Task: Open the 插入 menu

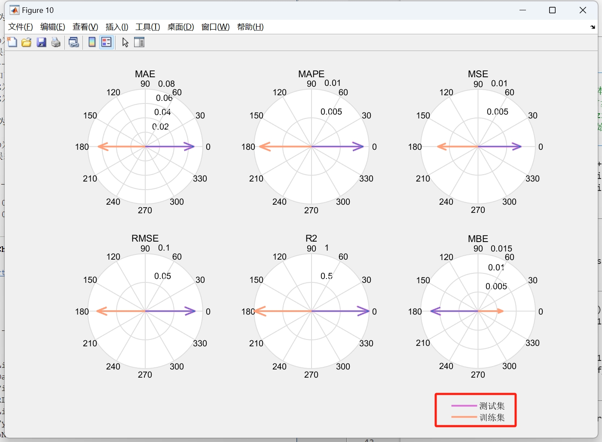Action: point(116,27)
